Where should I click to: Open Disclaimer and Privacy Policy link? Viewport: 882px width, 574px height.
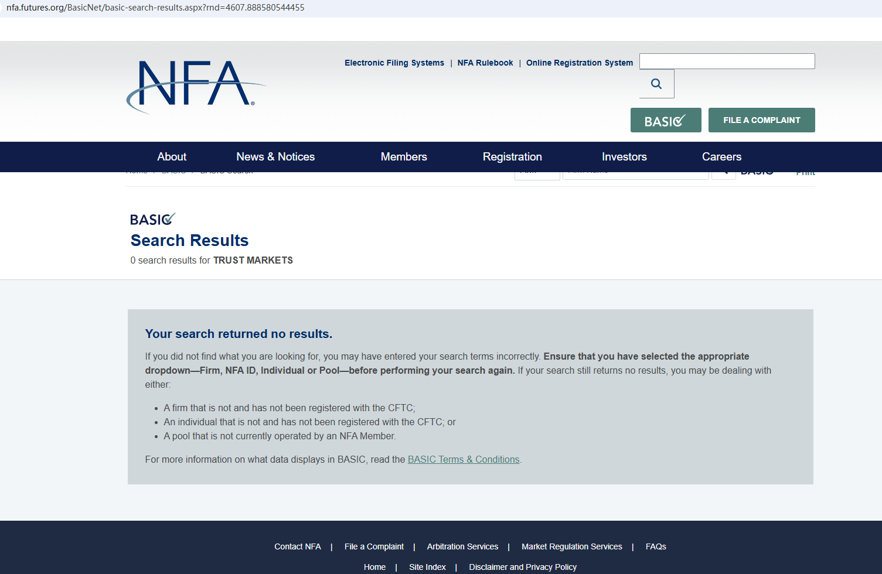[523, 567]
